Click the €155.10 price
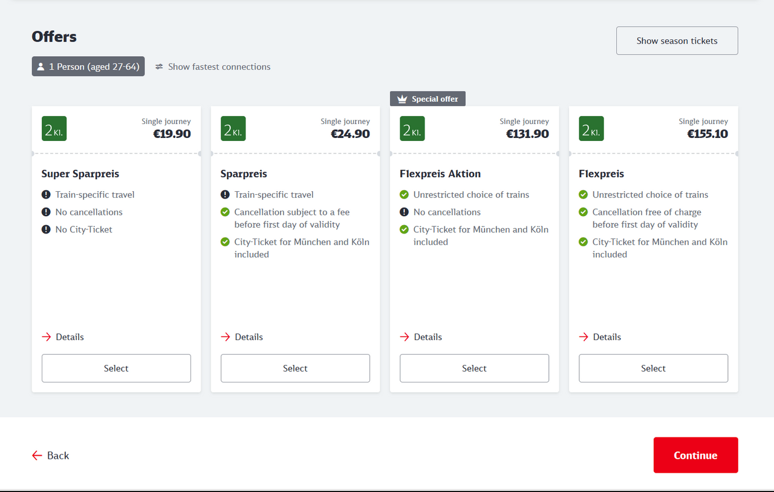774x492 pixels. pyautogui.click(x=707, y=134)
